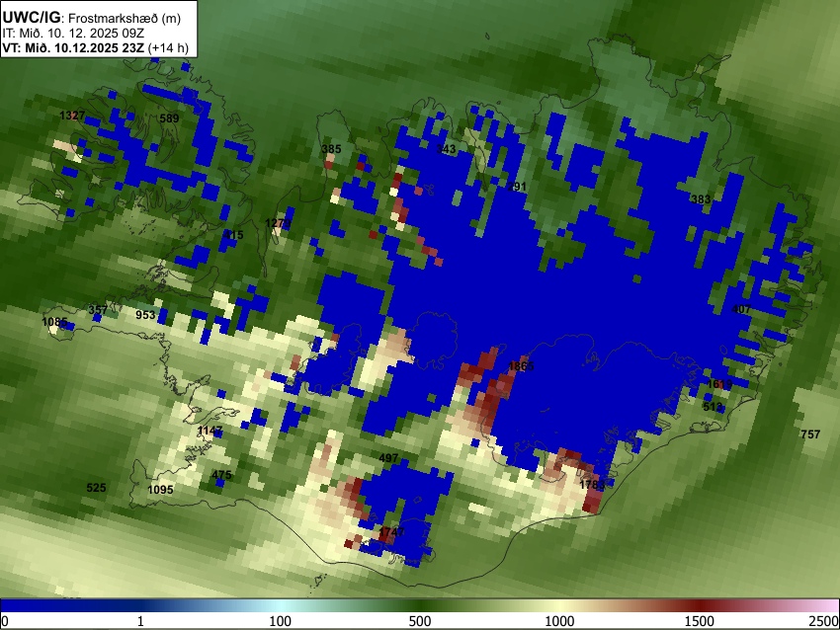Select the 525 offshore value
The image size is (840, 630).
coord(96,488)
